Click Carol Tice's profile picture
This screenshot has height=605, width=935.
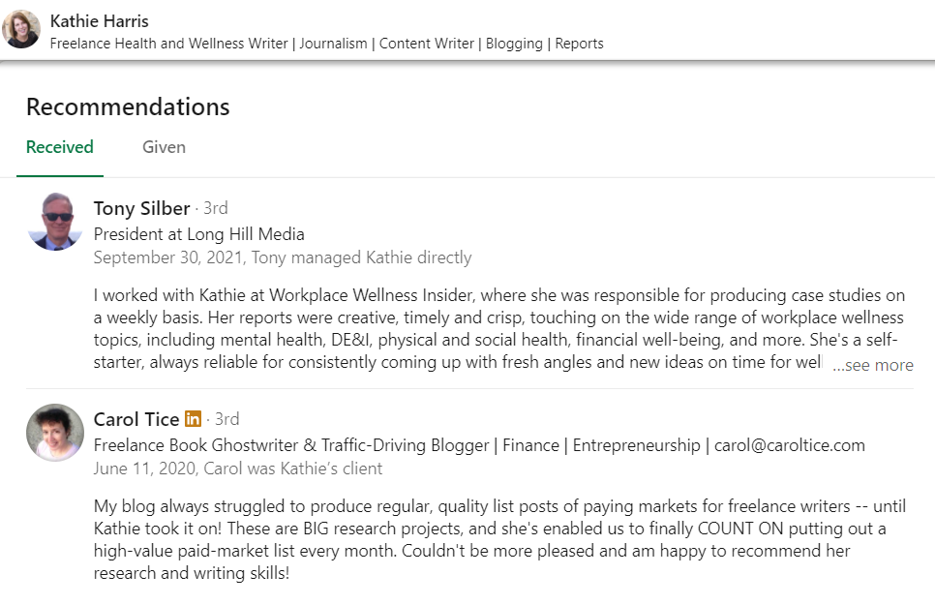(55, 433)
